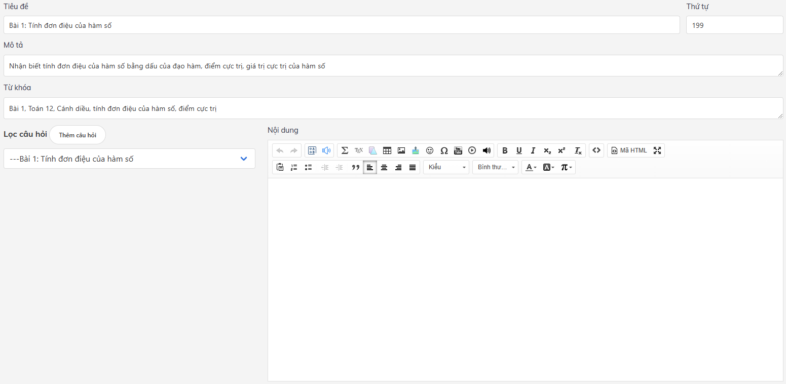Click the decrease indent icon
This screenshot has height=384, width=786.
pyautogui.click(x=325, y=167)
